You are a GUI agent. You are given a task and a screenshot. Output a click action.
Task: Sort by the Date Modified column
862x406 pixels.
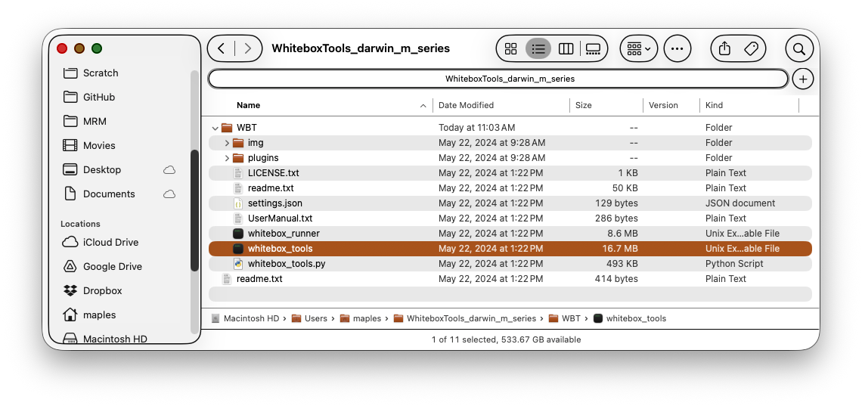coord(466,105)
